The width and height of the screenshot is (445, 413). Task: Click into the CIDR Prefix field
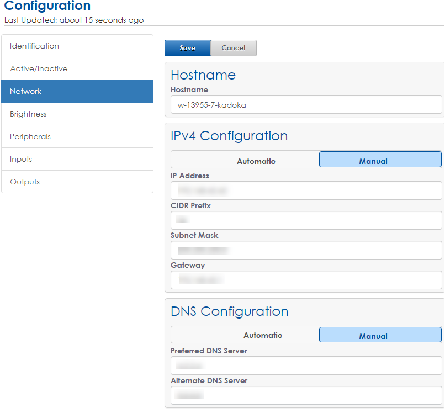[x=306, y=220]
